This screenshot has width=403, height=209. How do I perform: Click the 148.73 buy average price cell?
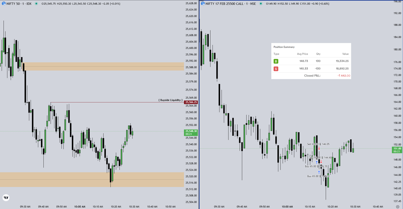coord(304,61)
